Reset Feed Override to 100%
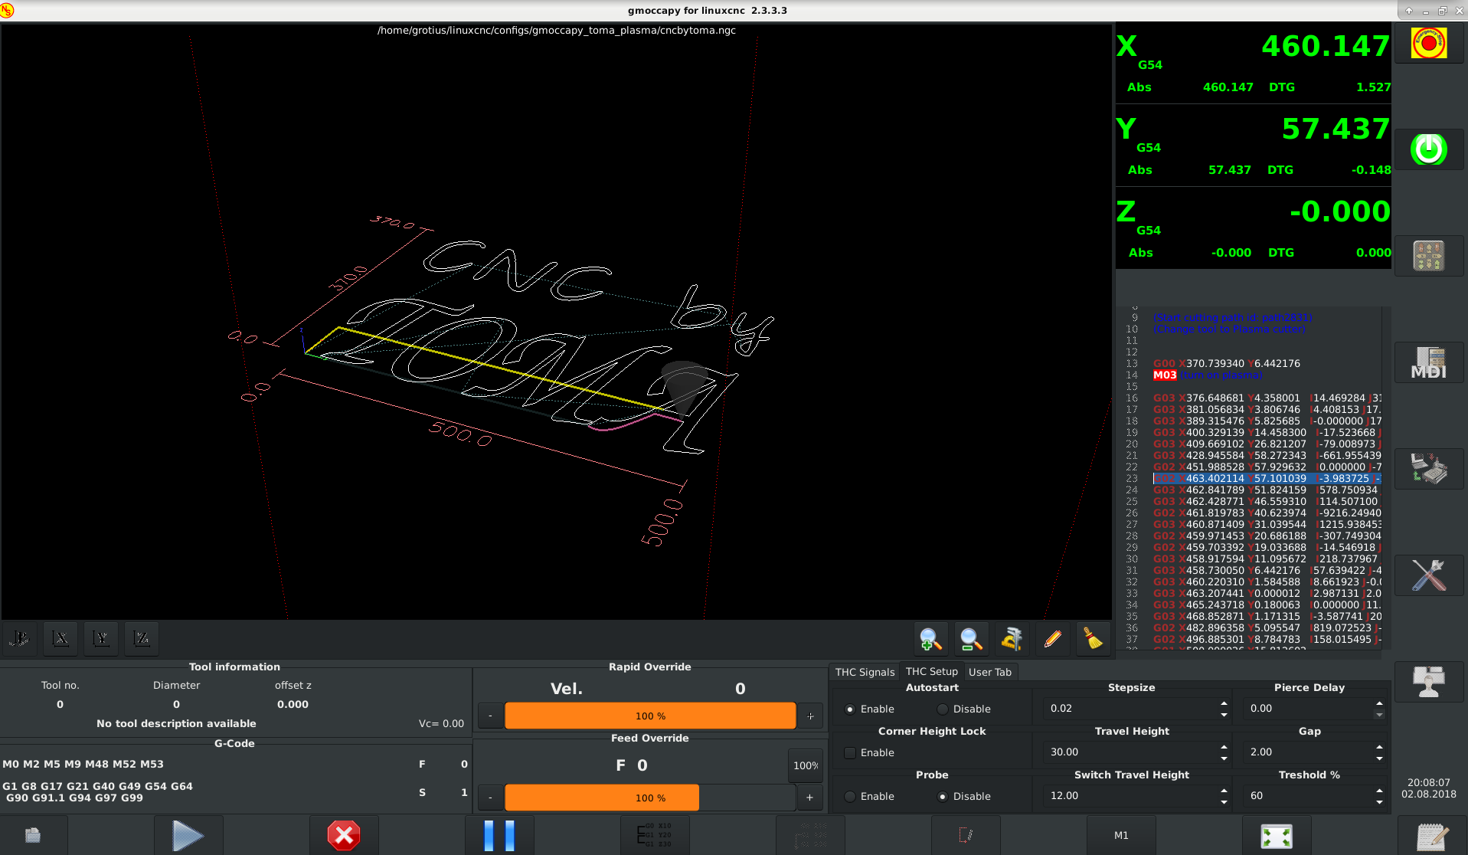Screen dimensions: 1468x855 [806, 765]
